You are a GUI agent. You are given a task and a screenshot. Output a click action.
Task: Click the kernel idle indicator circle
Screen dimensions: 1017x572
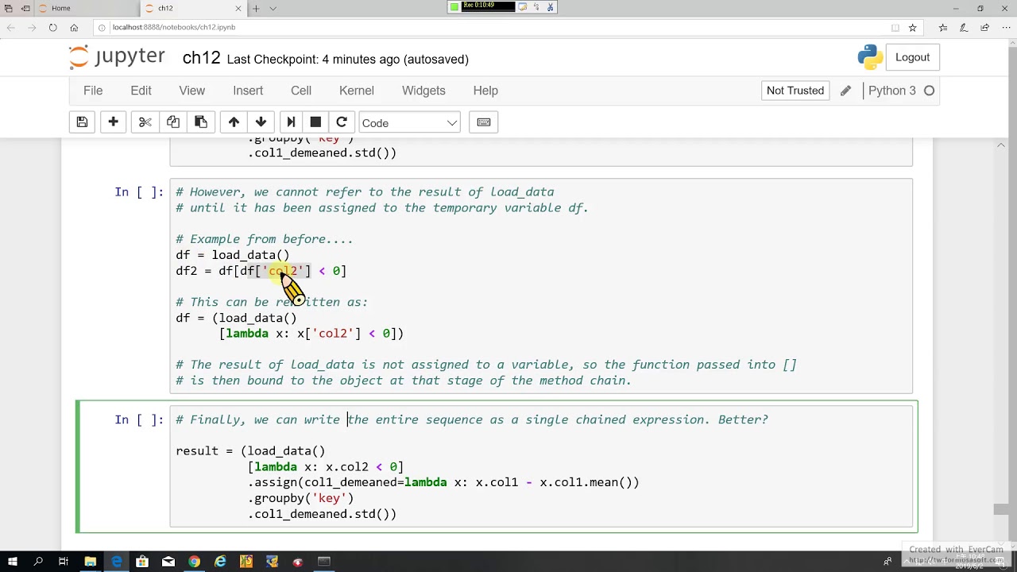[x=929, y=91]
